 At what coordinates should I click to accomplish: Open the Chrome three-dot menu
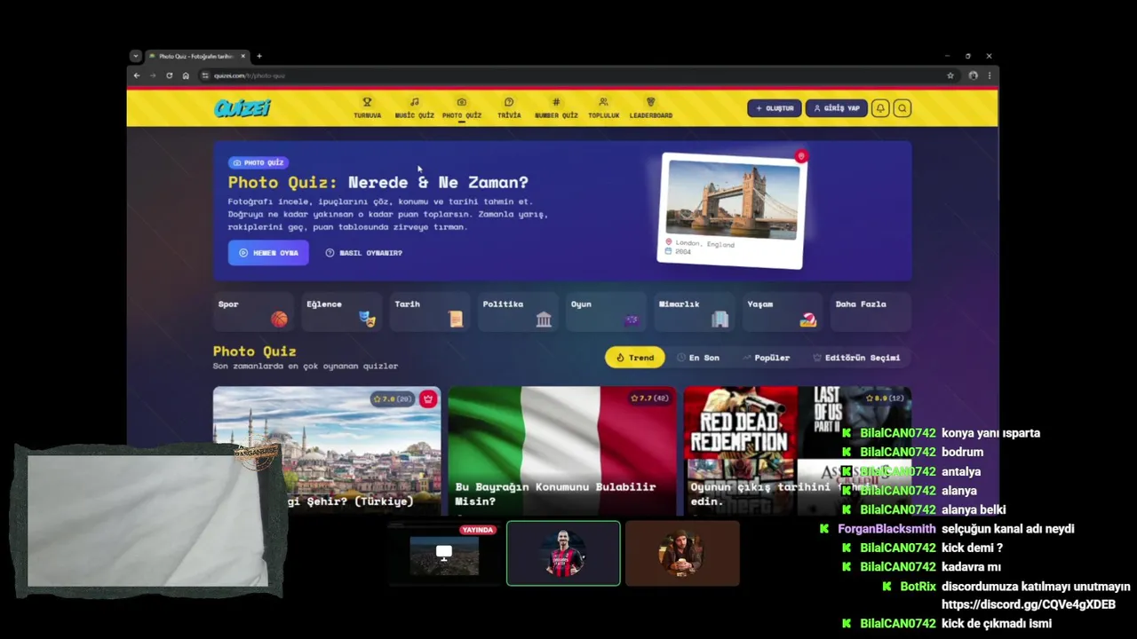click(989, 75)
